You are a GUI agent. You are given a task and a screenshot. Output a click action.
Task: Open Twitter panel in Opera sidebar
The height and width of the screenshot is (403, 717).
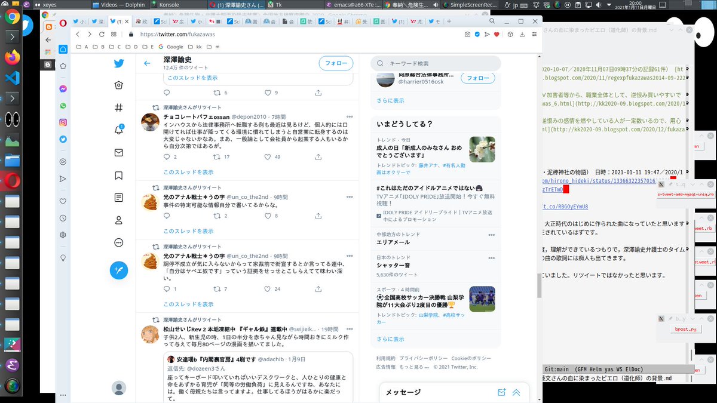(x=63, y=139)
